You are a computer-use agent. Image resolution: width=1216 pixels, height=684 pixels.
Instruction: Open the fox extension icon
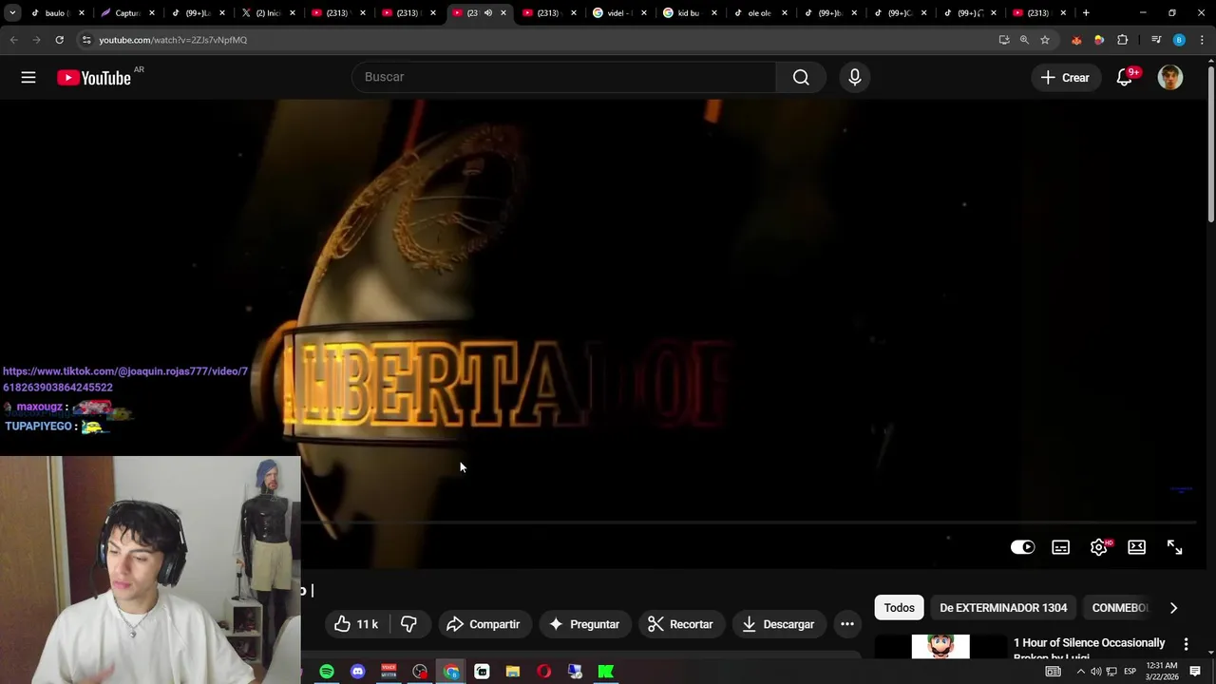coord(1076,40)
